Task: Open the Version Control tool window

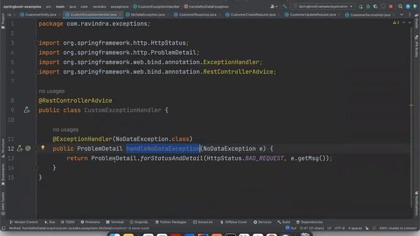Action: coord(24,222)
